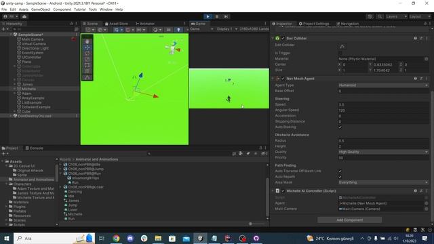Open Area Mask Everything dropdown
Image resolution: width=434 pixels, height=244 pixels.
[x=383, y=182]
